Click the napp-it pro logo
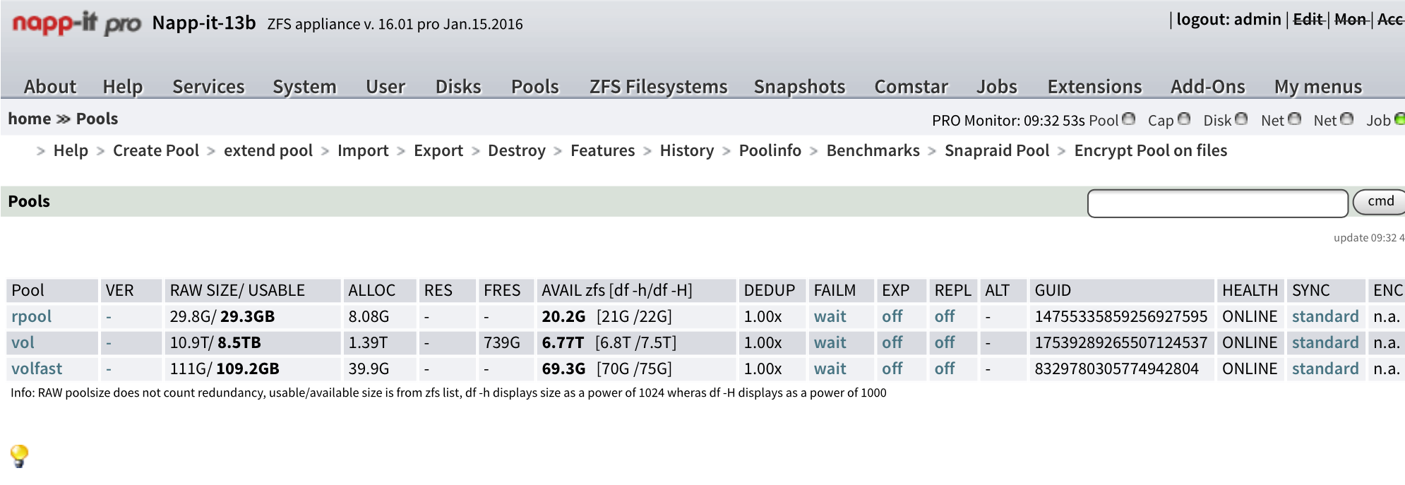Screen dimensions: 1405x485 coord(77,23)
